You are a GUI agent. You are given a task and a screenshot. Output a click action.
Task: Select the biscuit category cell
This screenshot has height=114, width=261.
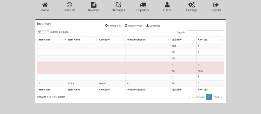112,83
